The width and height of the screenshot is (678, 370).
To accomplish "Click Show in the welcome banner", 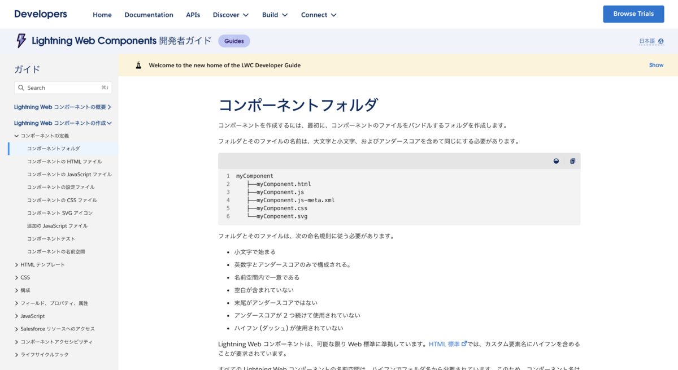I will (656, 65).
